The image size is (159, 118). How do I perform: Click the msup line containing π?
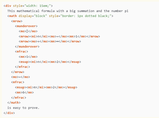[46, 87]
